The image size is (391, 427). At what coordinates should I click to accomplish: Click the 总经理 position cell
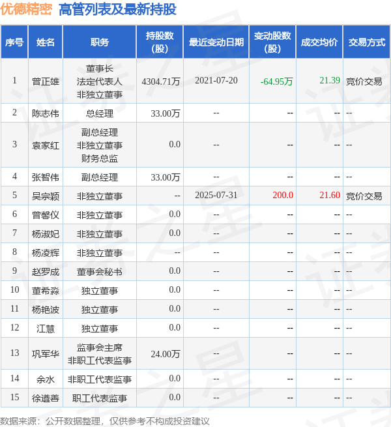click(x=100, y=113)
